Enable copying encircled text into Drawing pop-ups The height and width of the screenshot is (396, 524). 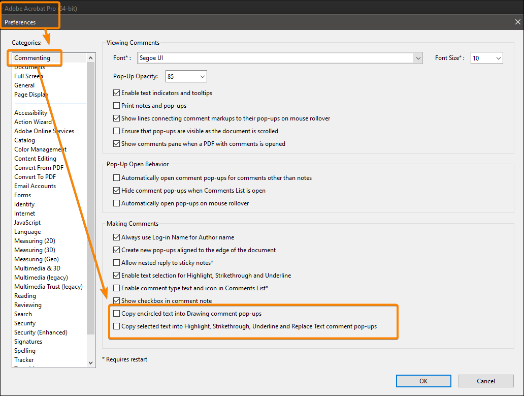tap(116, 314)
